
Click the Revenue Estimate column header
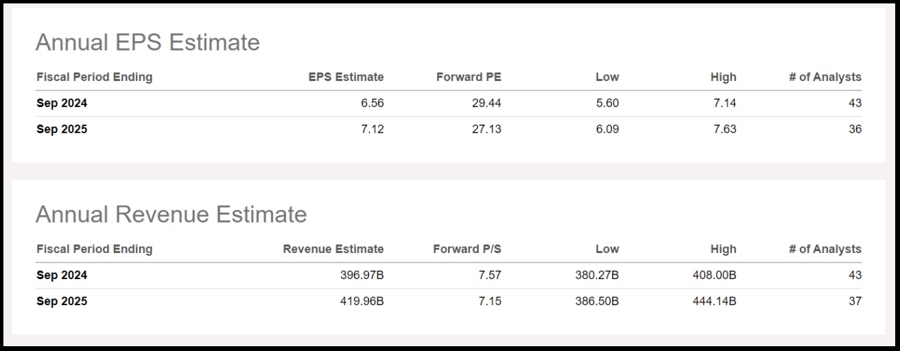(x=333, y=249)
